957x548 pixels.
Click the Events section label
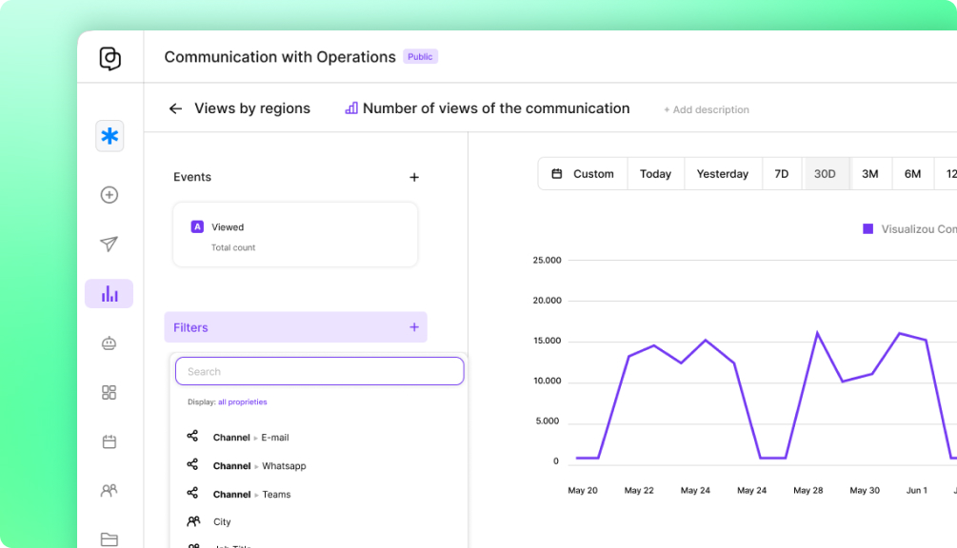point(192,177)
